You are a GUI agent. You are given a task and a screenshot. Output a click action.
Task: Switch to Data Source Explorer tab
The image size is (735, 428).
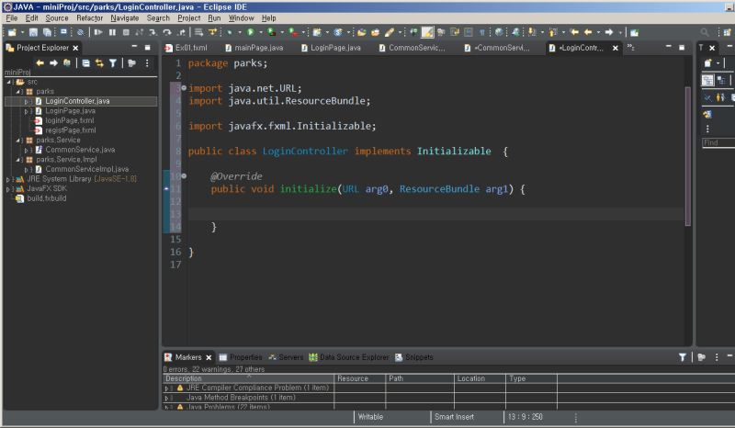coord(349,357)
